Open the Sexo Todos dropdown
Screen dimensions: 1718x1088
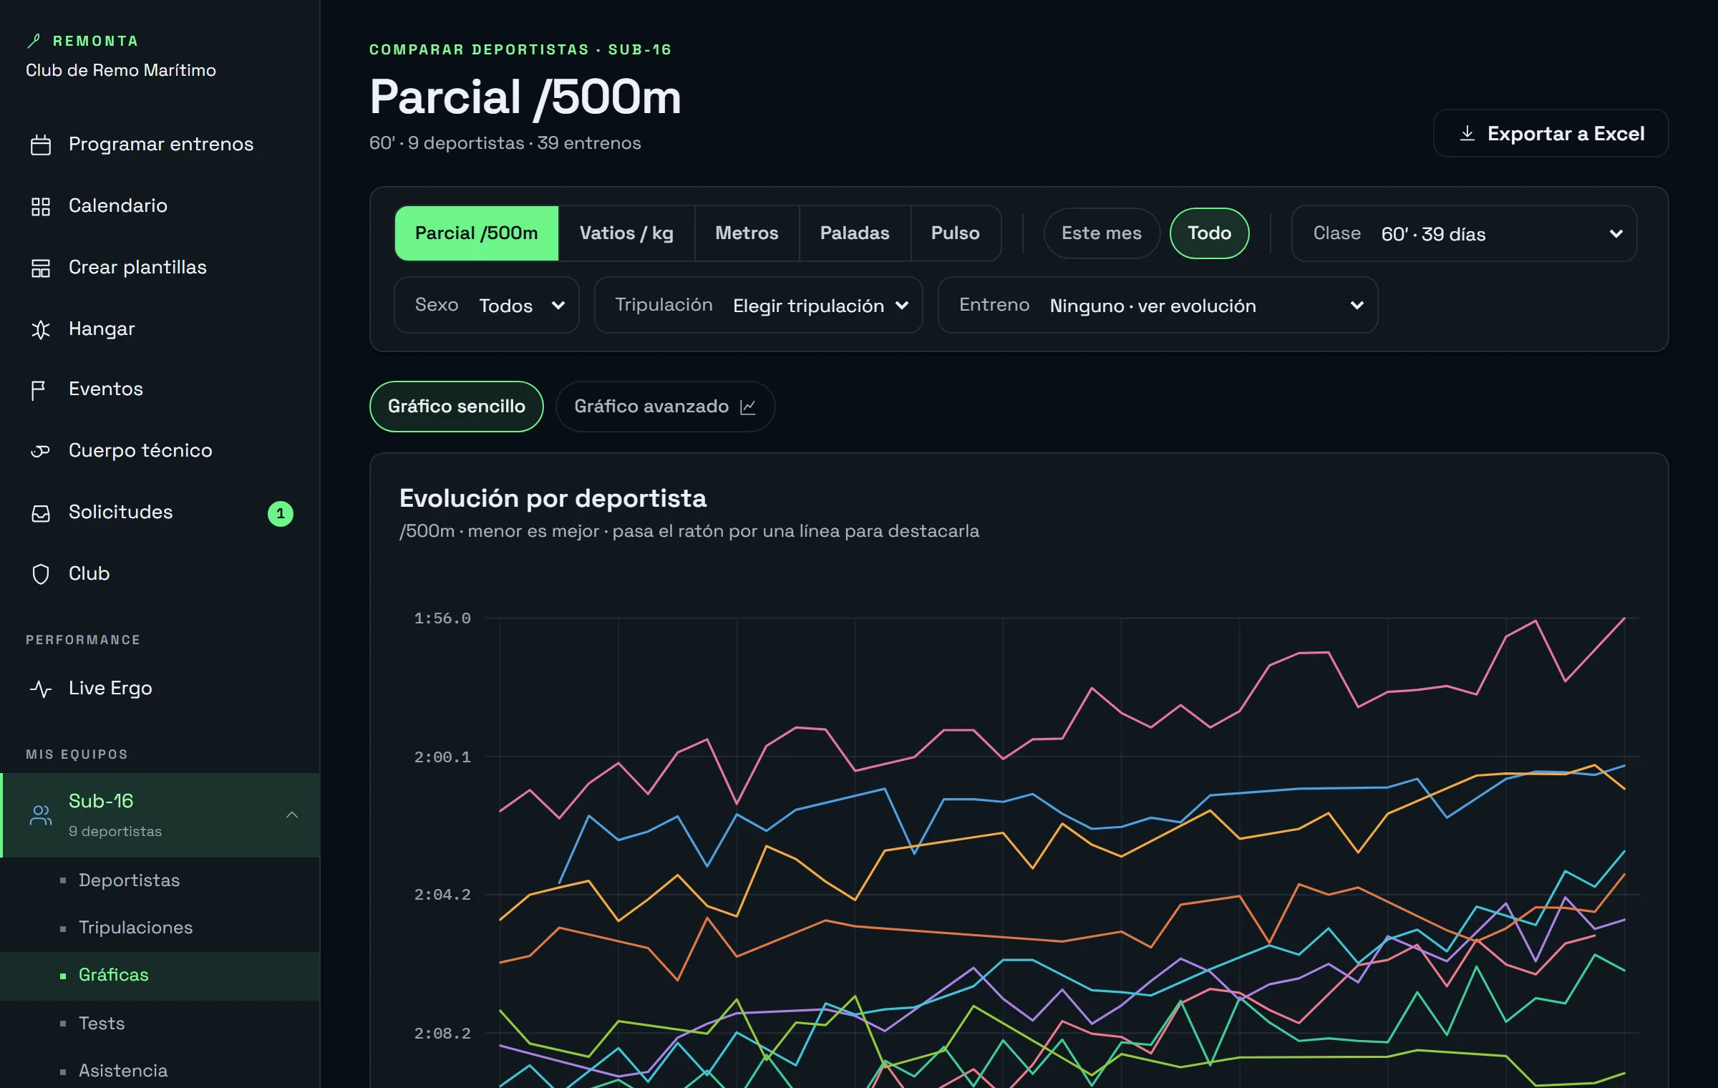click(x=487, y=305)
